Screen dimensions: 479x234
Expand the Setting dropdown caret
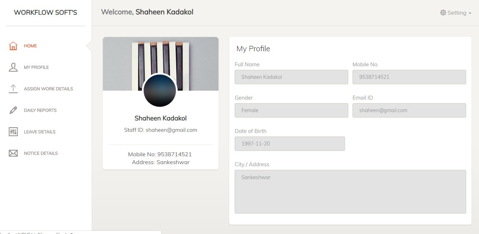(470, 13)
